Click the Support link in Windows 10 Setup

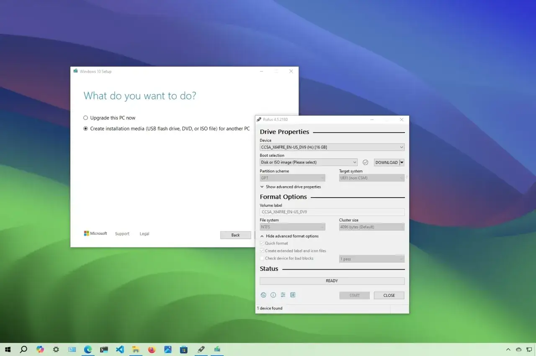coord(122,234)
